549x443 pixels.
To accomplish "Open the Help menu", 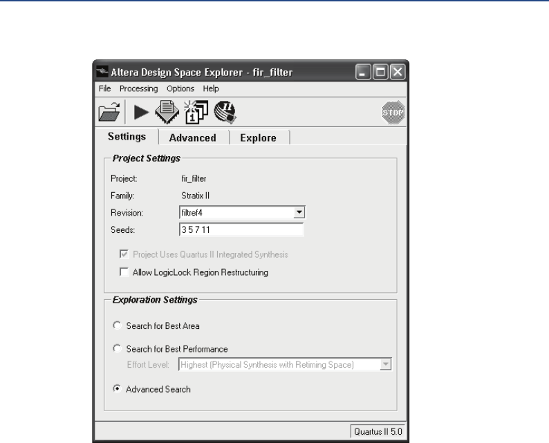I will point(210,89).
